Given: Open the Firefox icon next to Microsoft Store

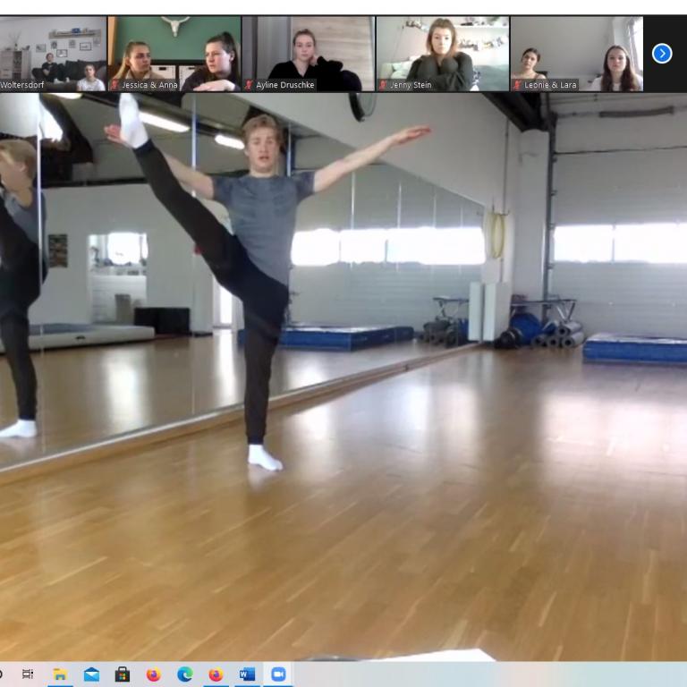Looking at the screenshot, I should point(154,674).
